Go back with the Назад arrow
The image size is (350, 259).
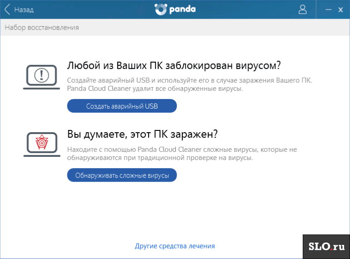pyautogui.click(x=7, y=10)
